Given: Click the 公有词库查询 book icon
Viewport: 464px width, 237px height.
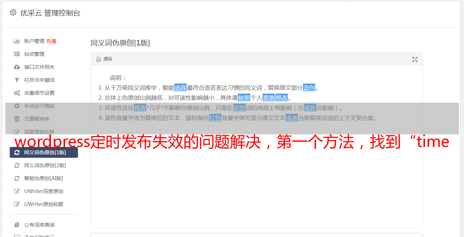Looking at the screenshot, I should point(17,225).
